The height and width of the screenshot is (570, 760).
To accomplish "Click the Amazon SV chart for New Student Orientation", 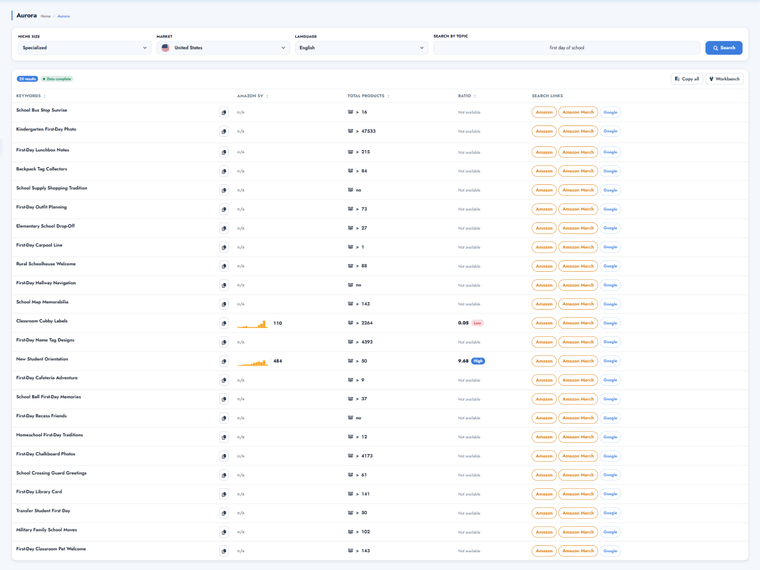I will click(x=253, y=362).
